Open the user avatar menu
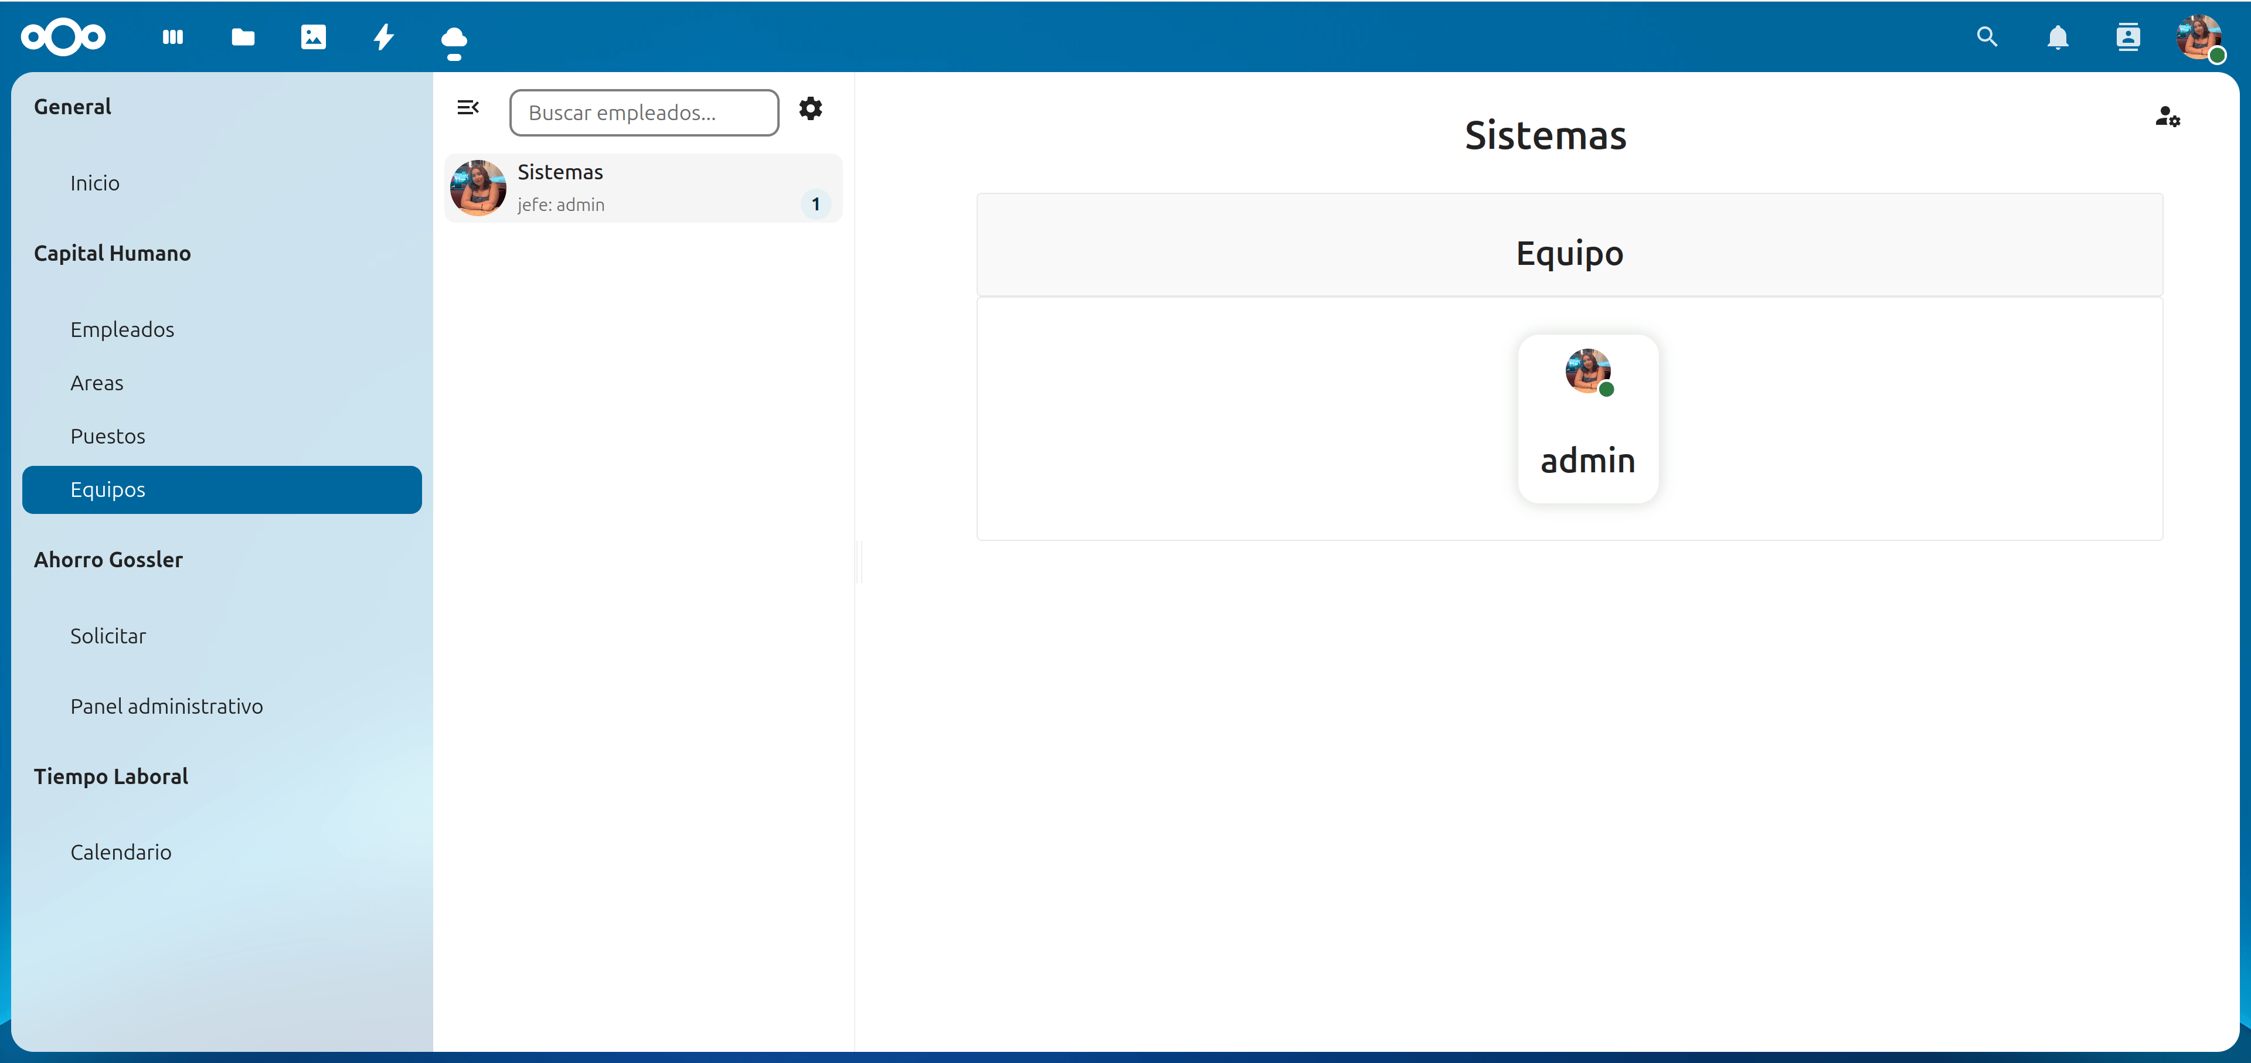Viewport: 2251px width, 1063px height. [2199, 37]
